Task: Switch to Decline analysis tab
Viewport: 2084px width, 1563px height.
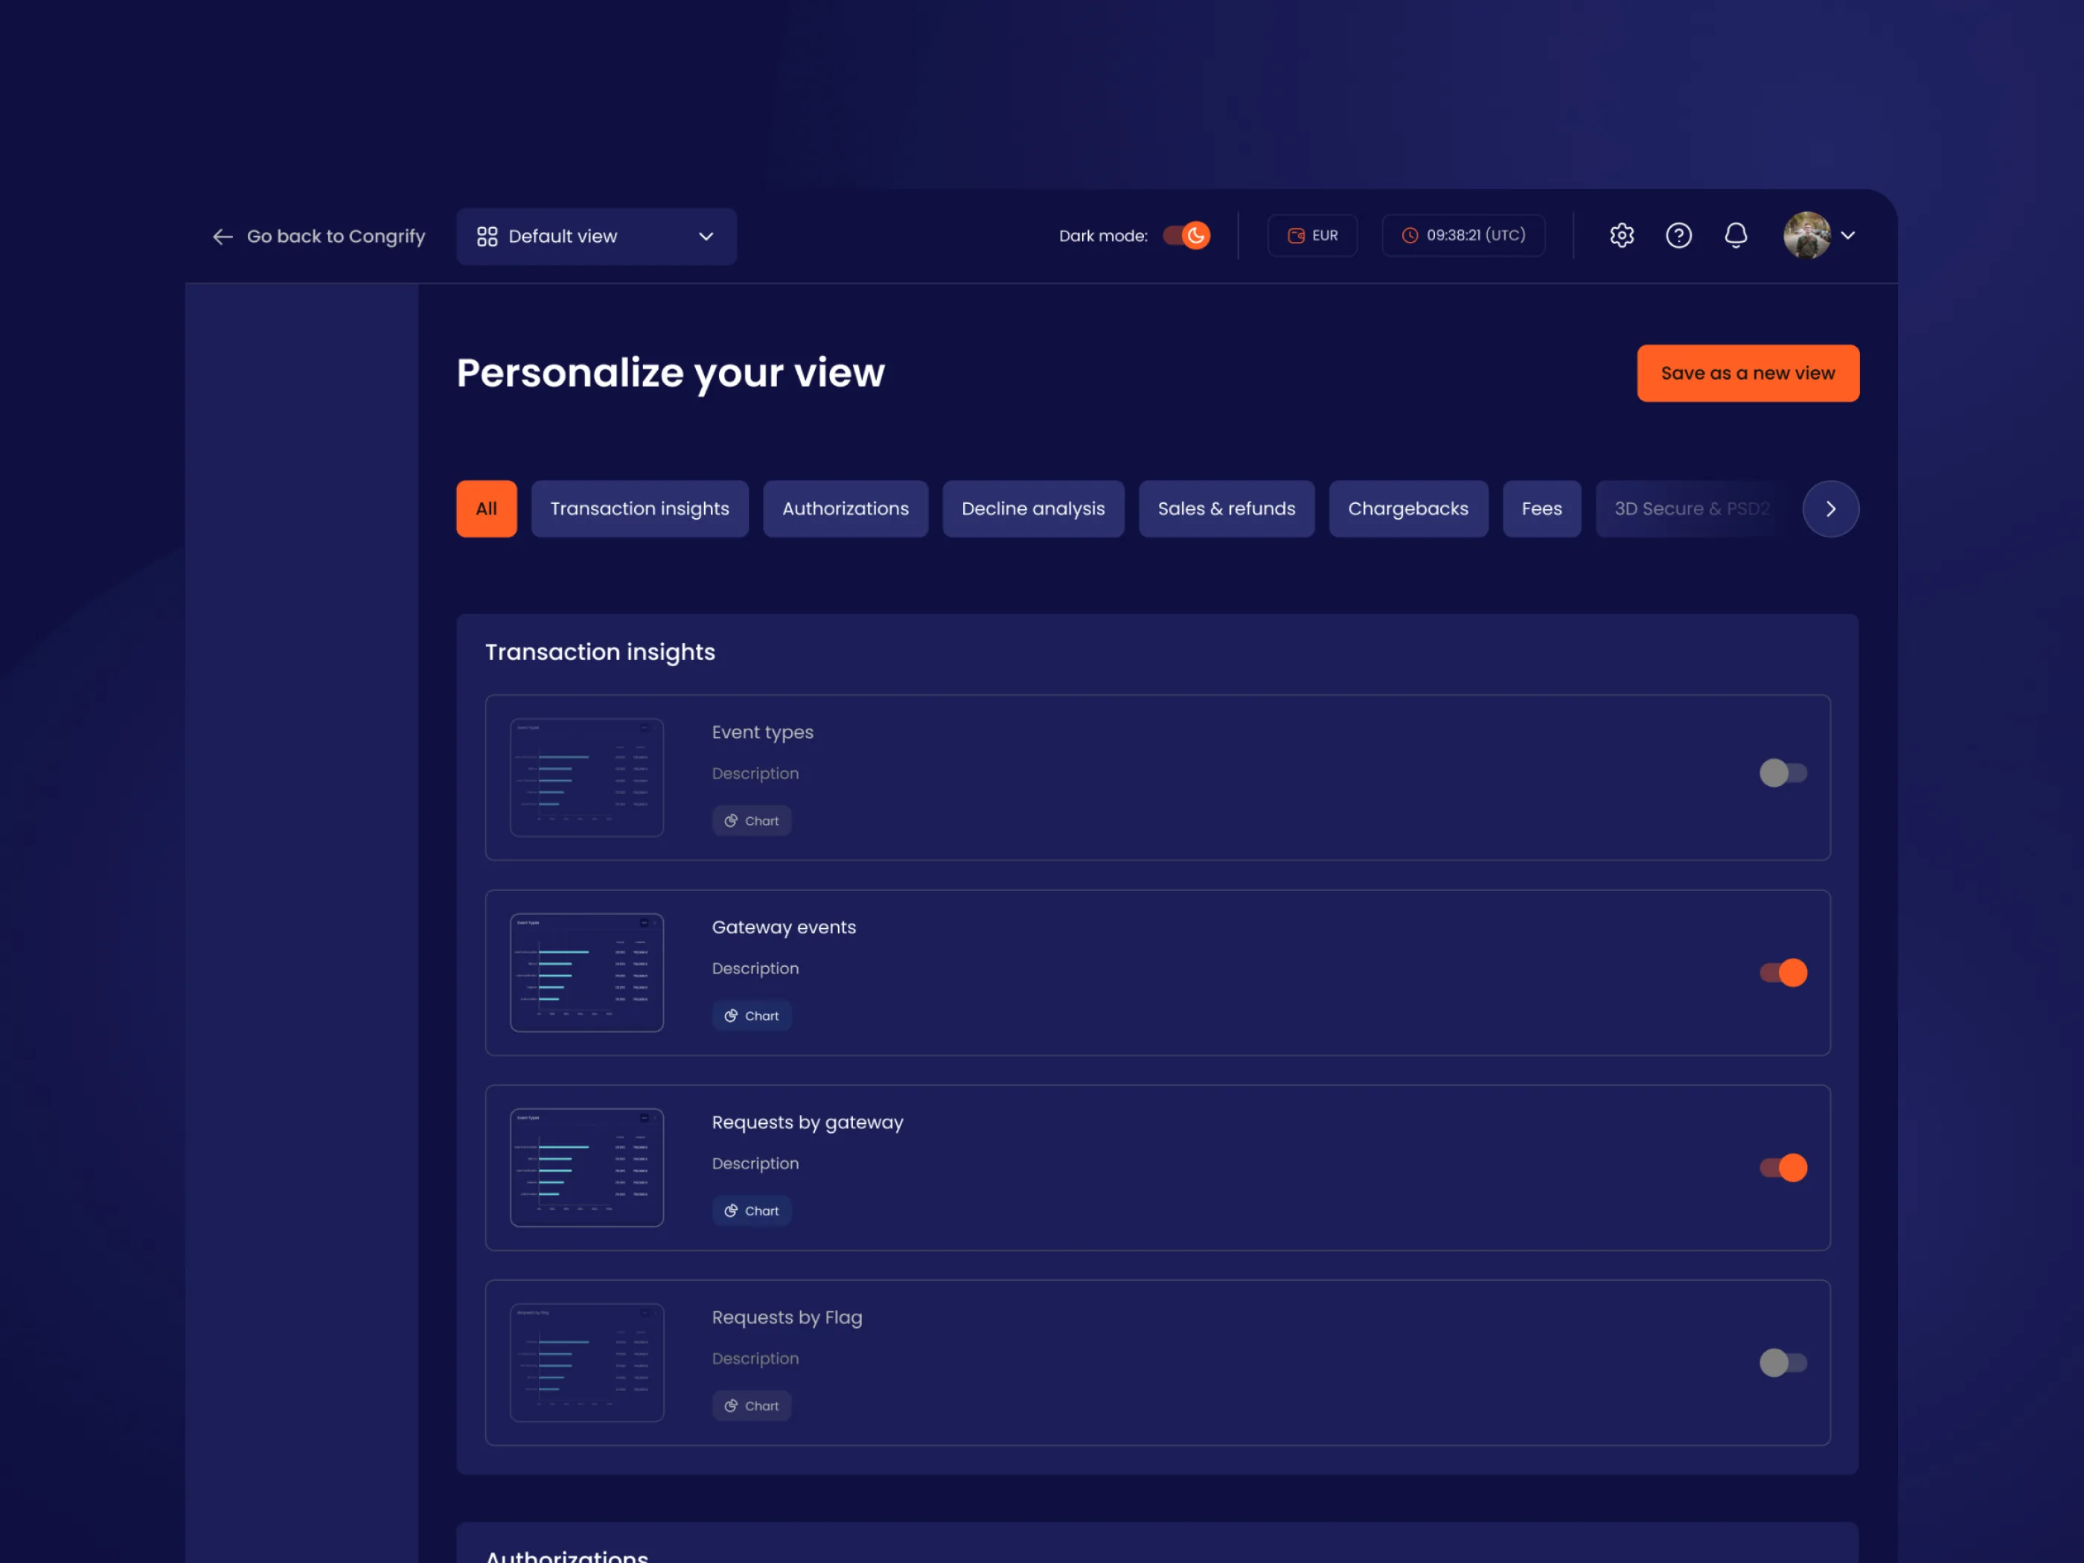Action: (1032, 509)
